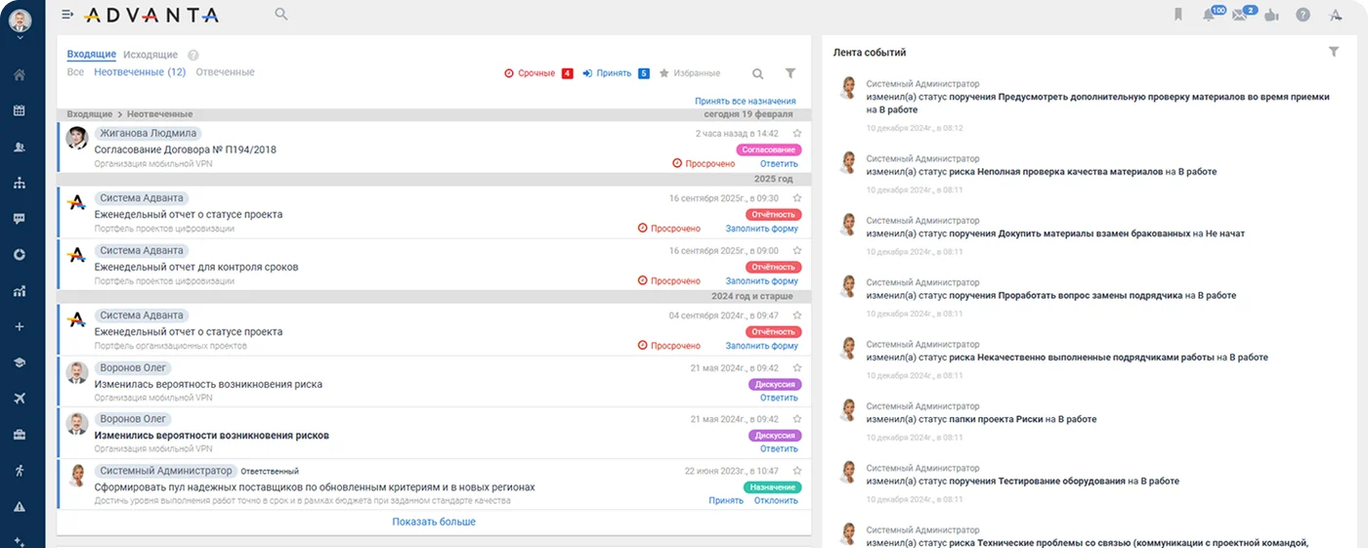Select the Неотвеченные (12) tab
The width and height of the screenshot is (1368, 548).
click(140, 72)
